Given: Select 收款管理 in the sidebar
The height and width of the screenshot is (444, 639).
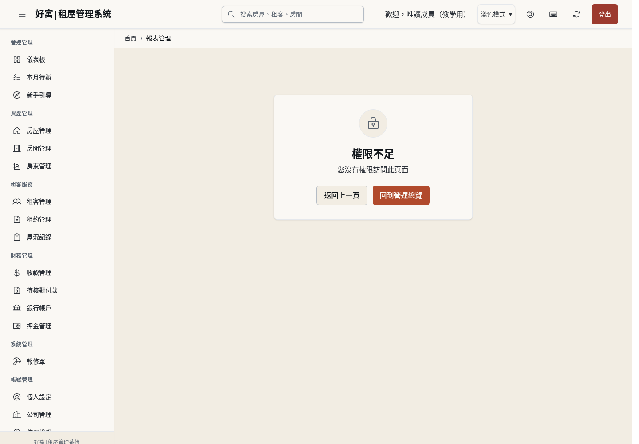Looking at the screenshot, I should 57,273.
